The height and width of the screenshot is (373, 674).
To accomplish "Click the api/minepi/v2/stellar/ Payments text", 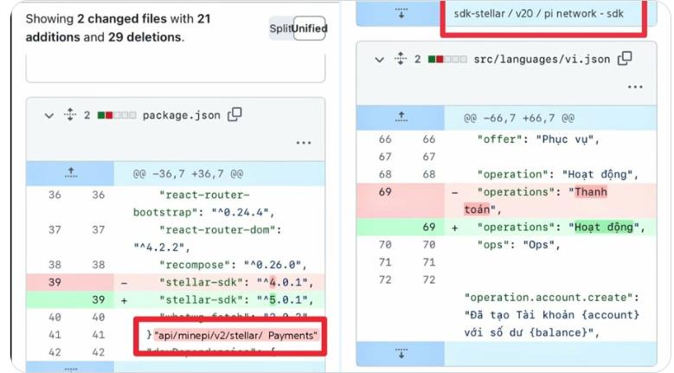I will click(x=235, y=336).
